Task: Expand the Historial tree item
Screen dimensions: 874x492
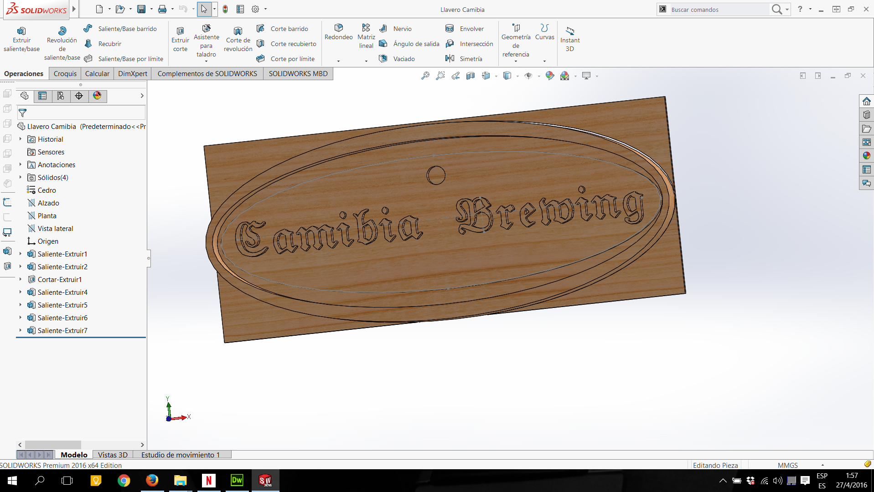Action: coord(21,139)
